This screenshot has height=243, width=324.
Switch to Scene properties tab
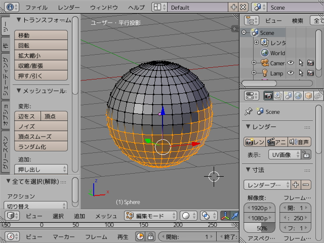288,96
